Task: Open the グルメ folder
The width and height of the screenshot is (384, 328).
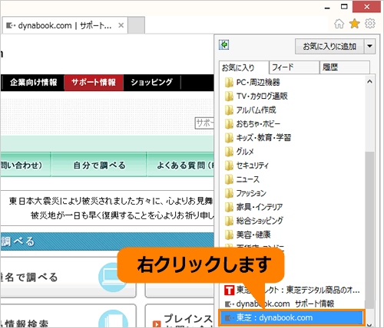Action: (x=239, y=152)
